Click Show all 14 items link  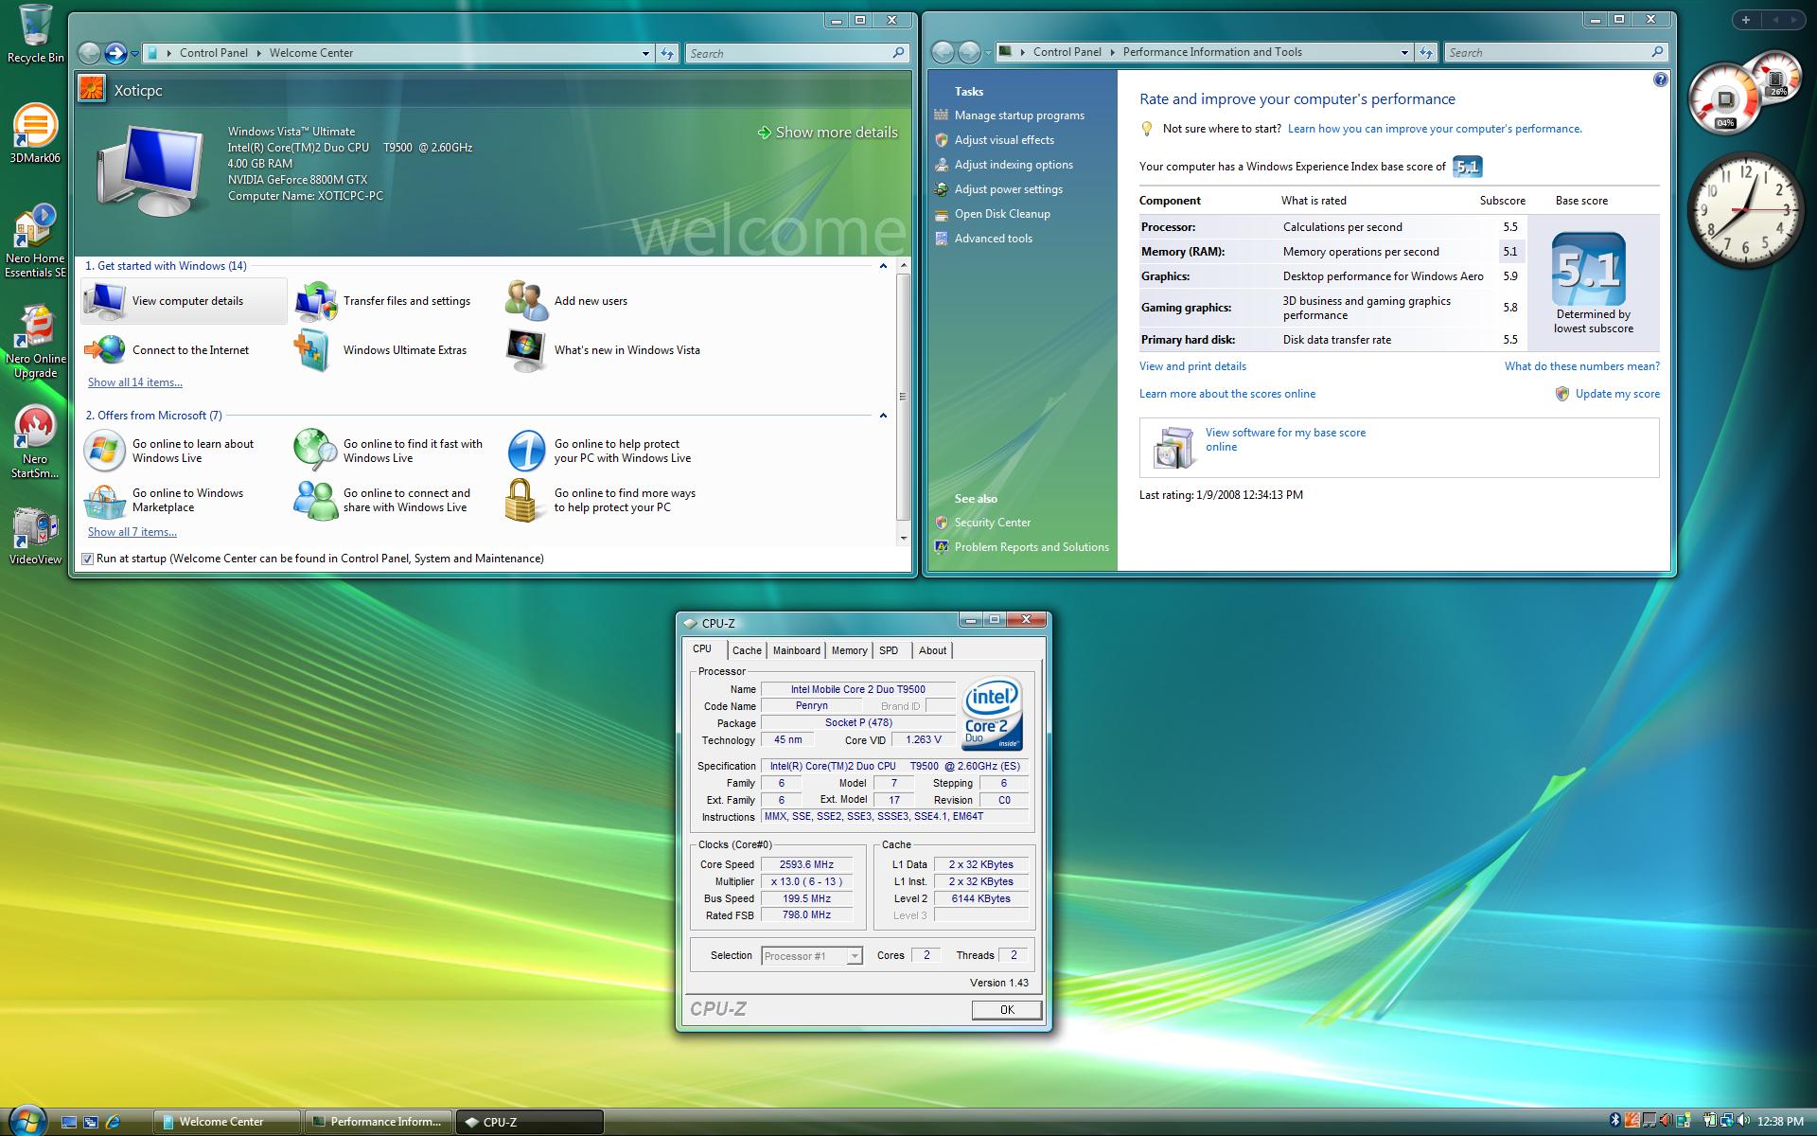[135, 382]
